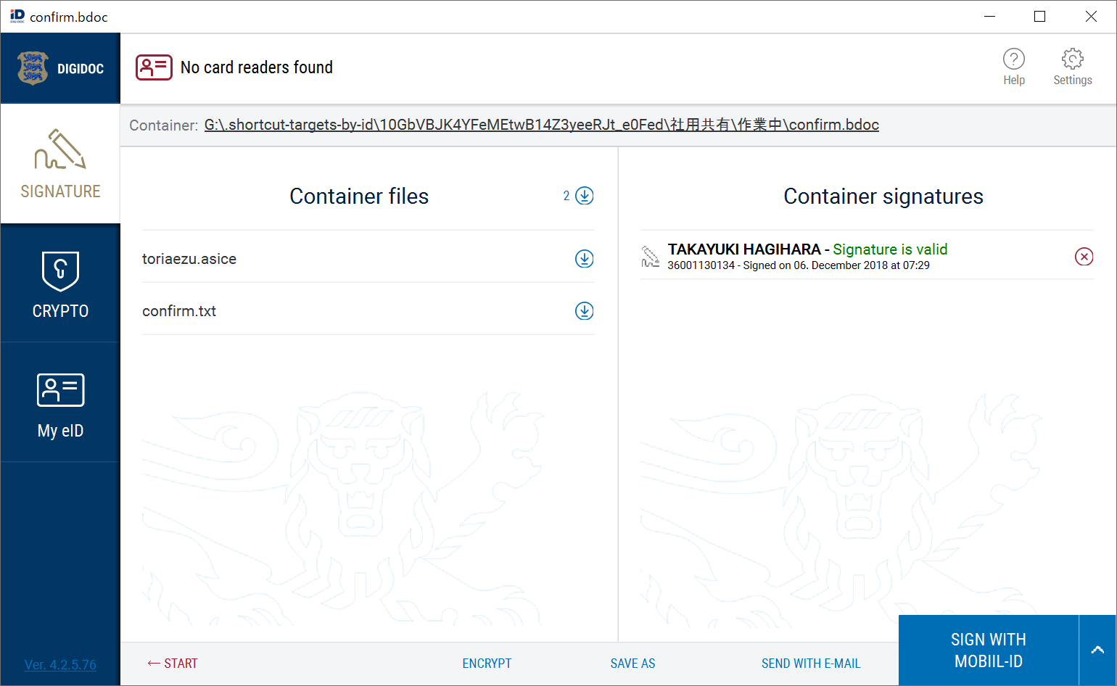Expand signing options chevron
This screenshot has width=1117, height=686.
(1097, 650)
